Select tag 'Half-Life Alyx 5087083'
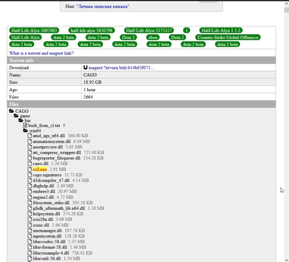 click(34, 30)
